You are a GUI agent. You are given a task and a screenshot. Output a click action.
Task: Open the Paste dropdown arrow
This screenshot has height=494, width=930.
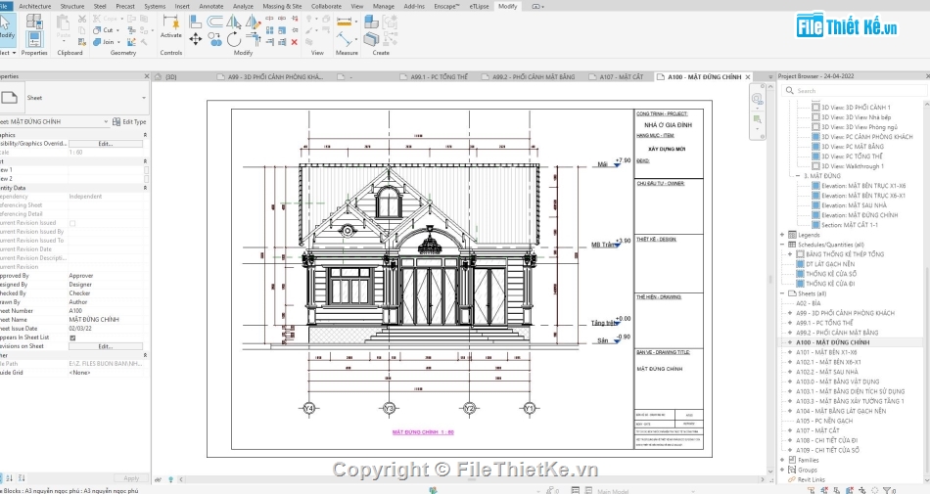click(64, 41)
